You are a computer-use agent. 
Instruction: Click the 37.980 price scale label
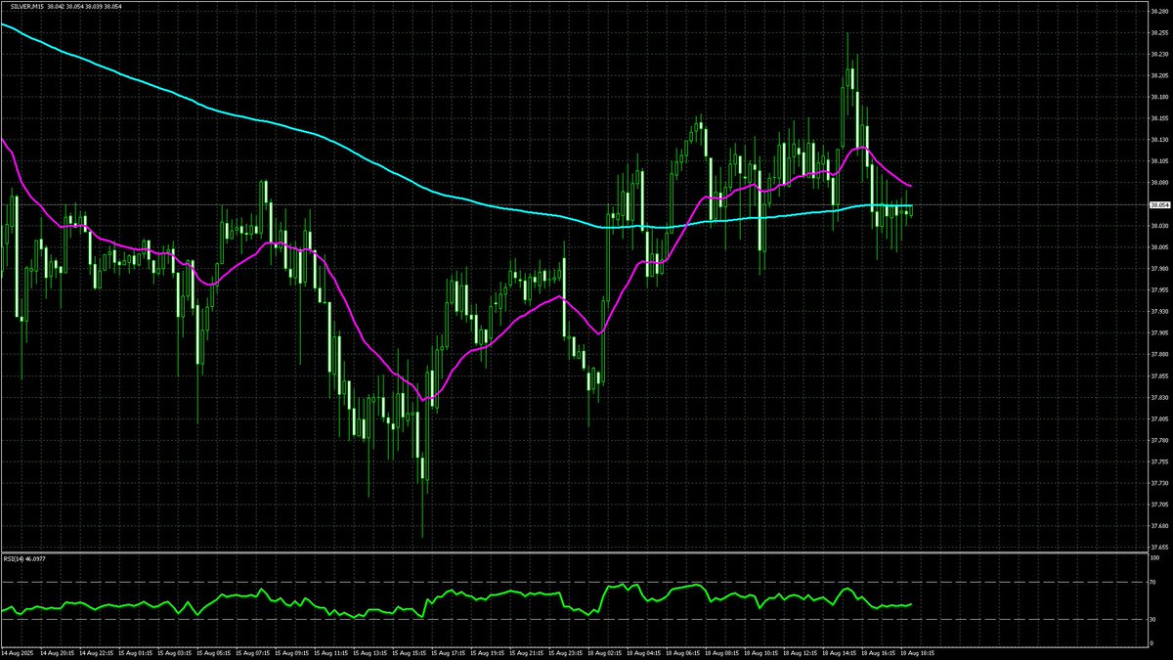(1159, 269)
